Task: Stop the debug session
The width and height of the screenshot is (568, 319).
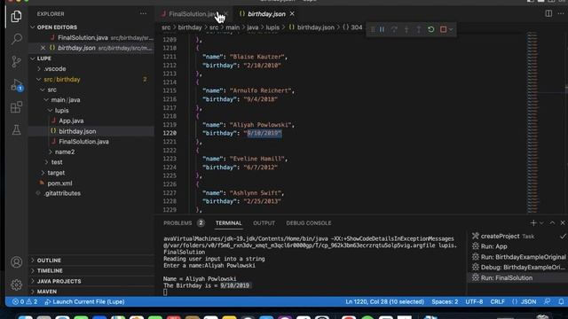Action: (443, 29)
